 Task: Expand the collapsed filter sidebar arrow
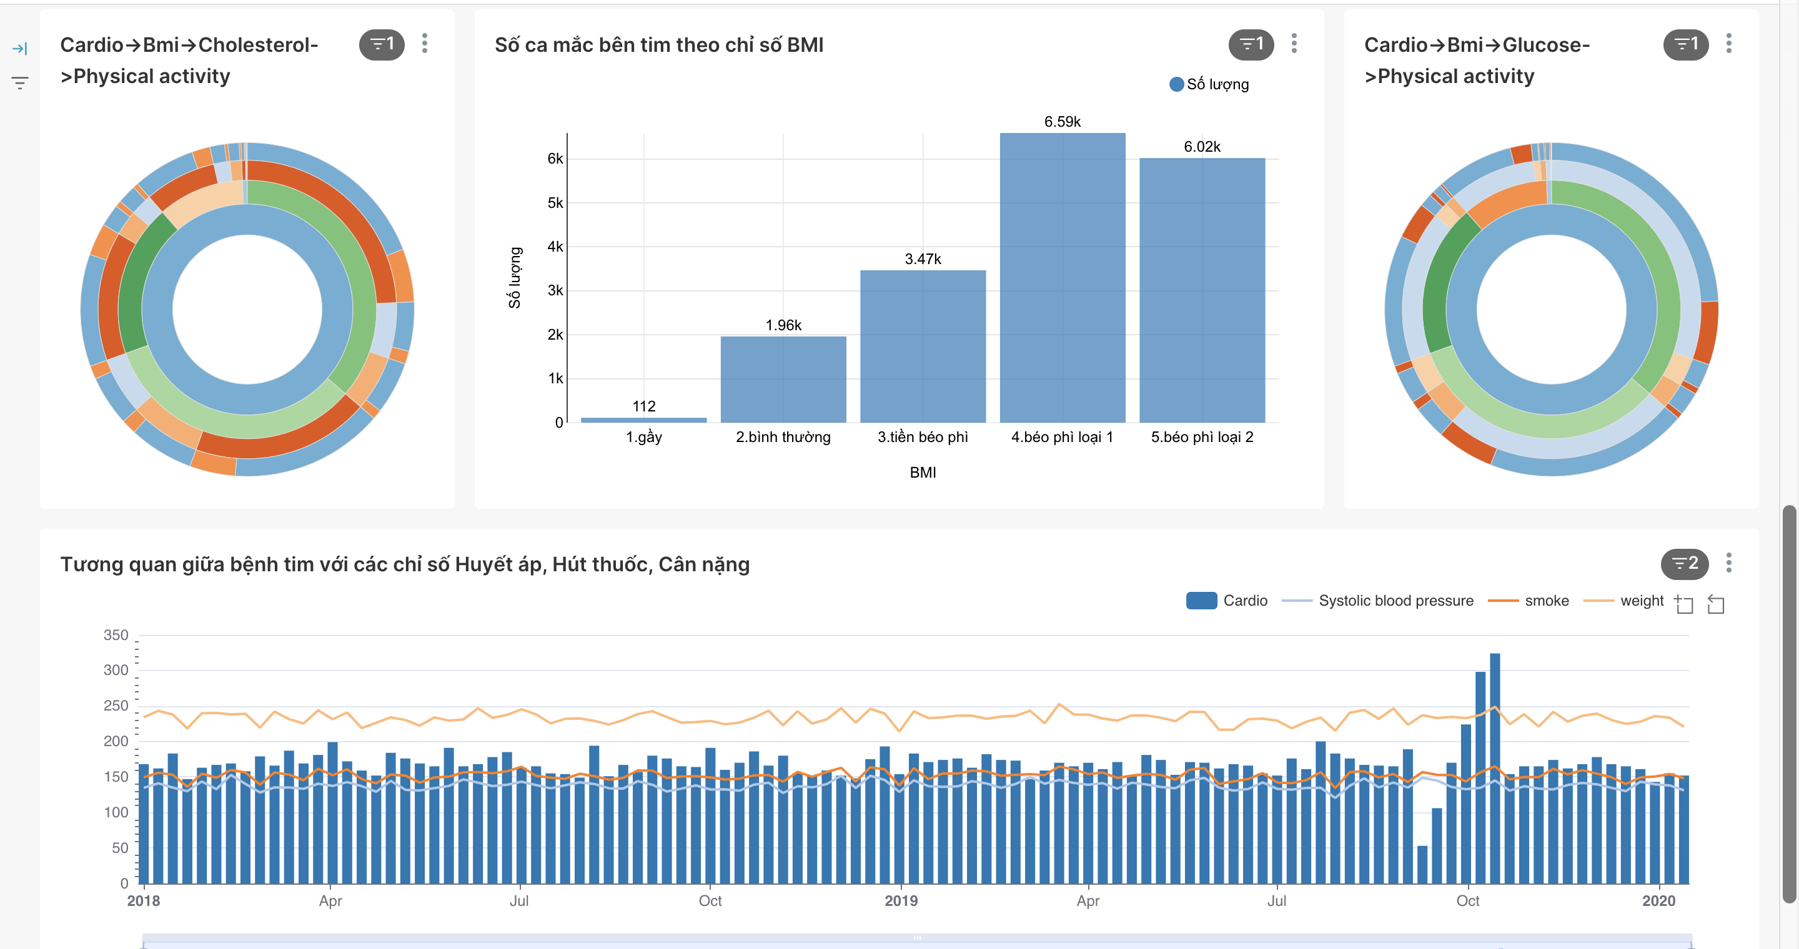pos(19,48)
